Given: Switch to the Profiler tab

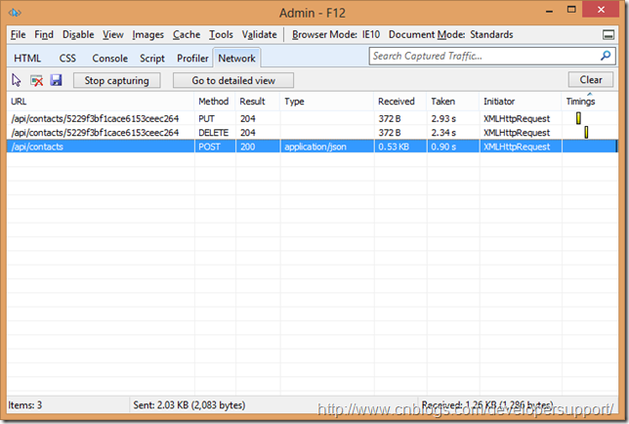Looking at the screenshot, I should (x=192, y=59).
